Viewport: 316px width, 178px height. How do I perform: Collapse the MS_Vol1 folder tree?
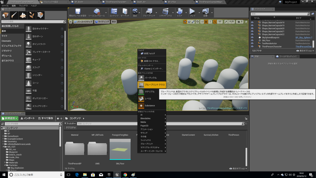3,147
